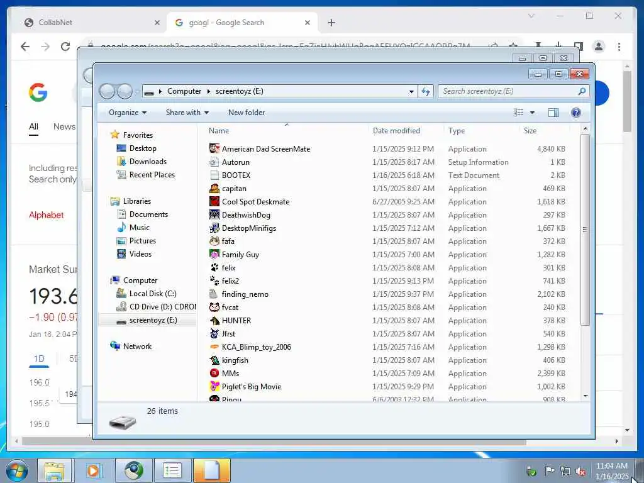Select the Piglet's Big Movie icon
The height and width of the screenshot is (483, 644).
(214, 387)
